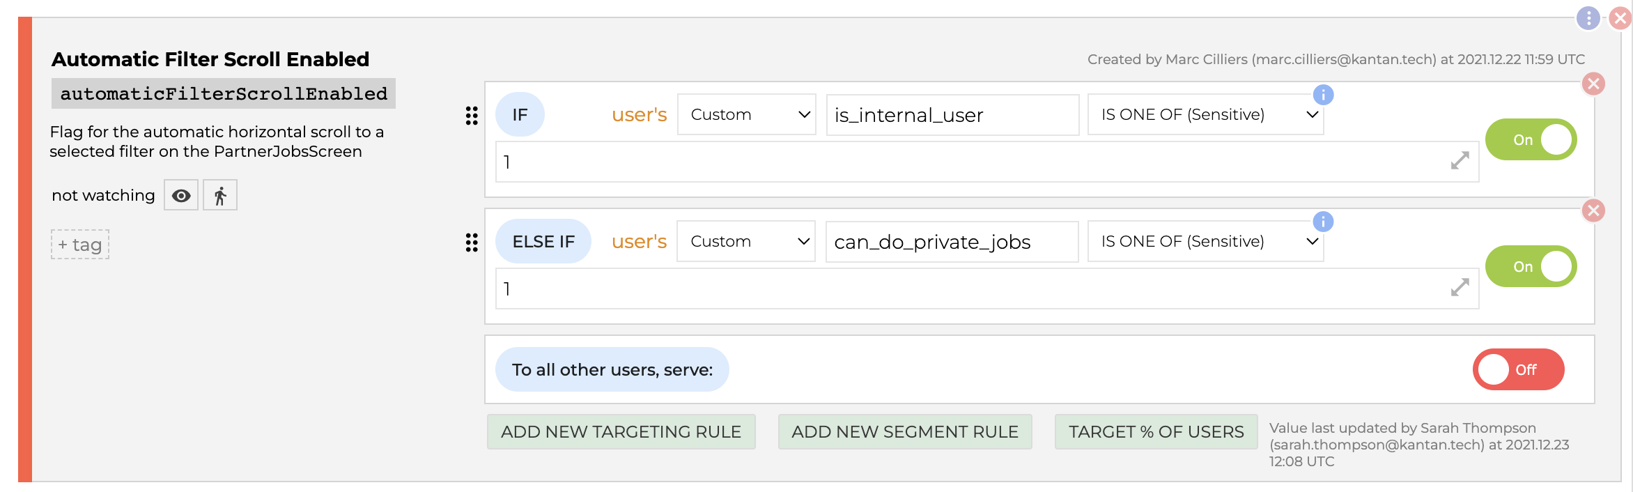1633x492 pixels.
Task: Open Custom dropdown in ELSE IF rule
Action: [x=745, y=242]
